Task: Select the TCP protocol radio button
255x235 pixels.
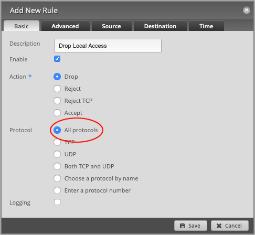Action: 57,142
